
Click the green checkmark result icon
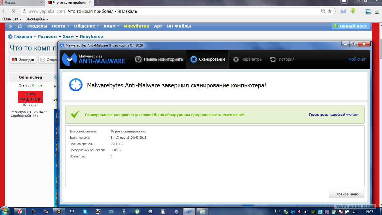click(x=75, y=114)
